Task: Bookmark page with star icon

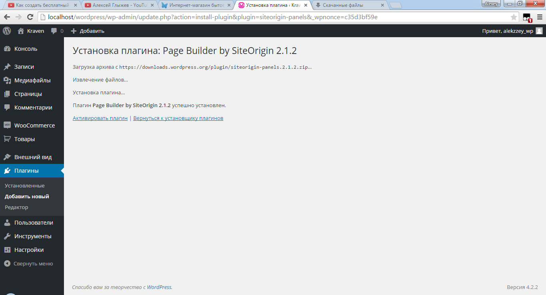Action: (x=514, y=17)
